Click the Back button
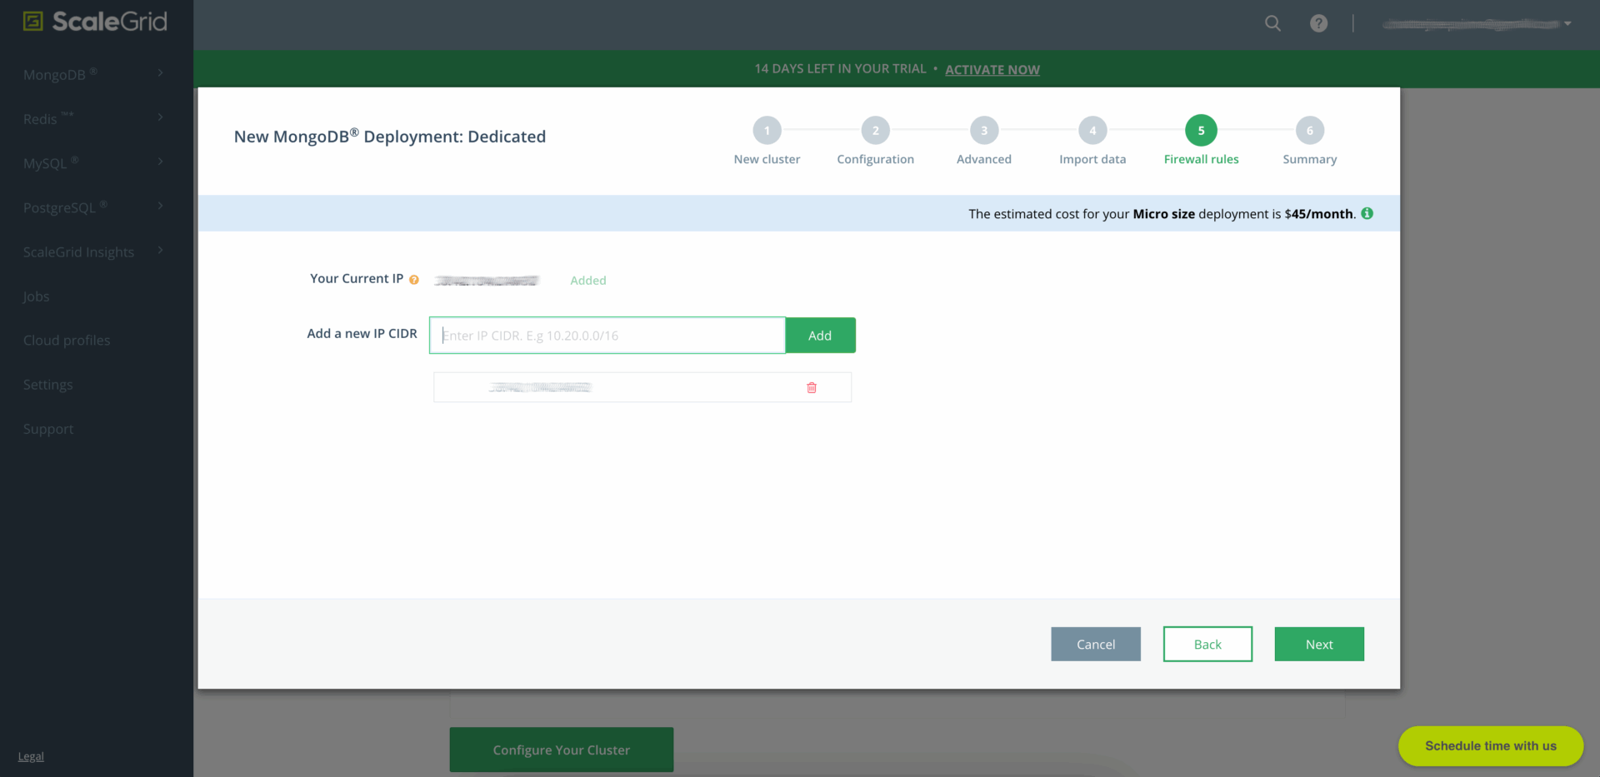The image size is (1600, 777). pos(1207,645)
